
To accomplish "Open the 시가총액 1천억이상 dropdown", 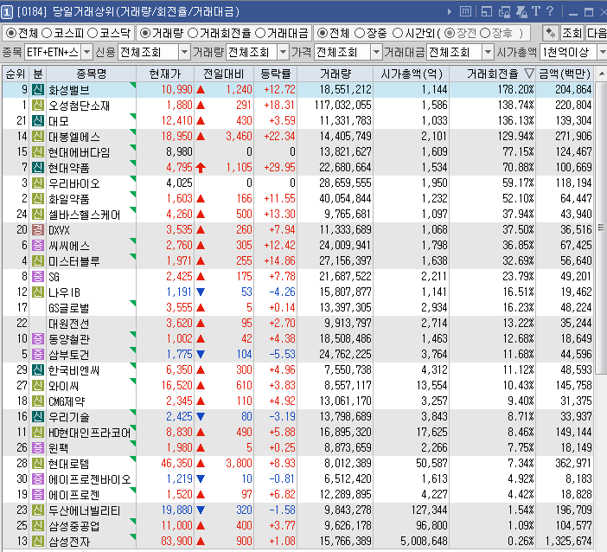I will pos(603,52).
